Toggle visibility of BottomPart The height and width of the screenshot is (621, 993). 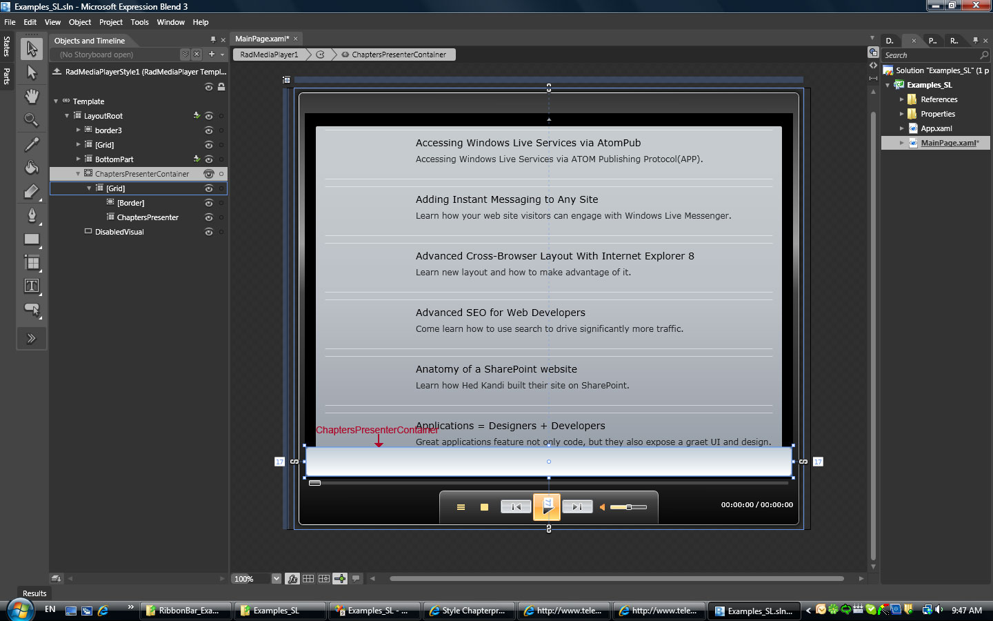point(209,159)
